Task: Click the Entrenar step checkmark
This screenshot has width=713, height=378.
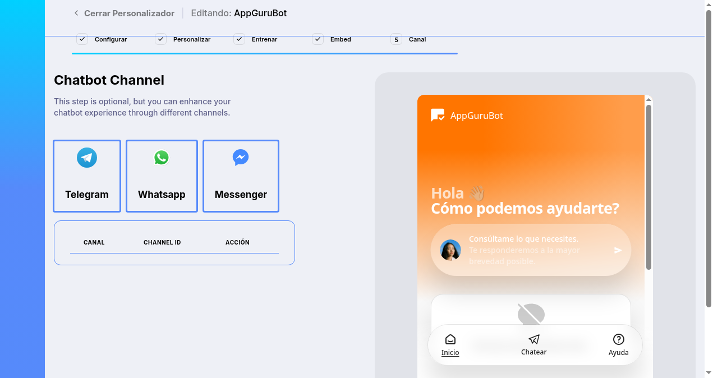Action: (x=239, y=39)
